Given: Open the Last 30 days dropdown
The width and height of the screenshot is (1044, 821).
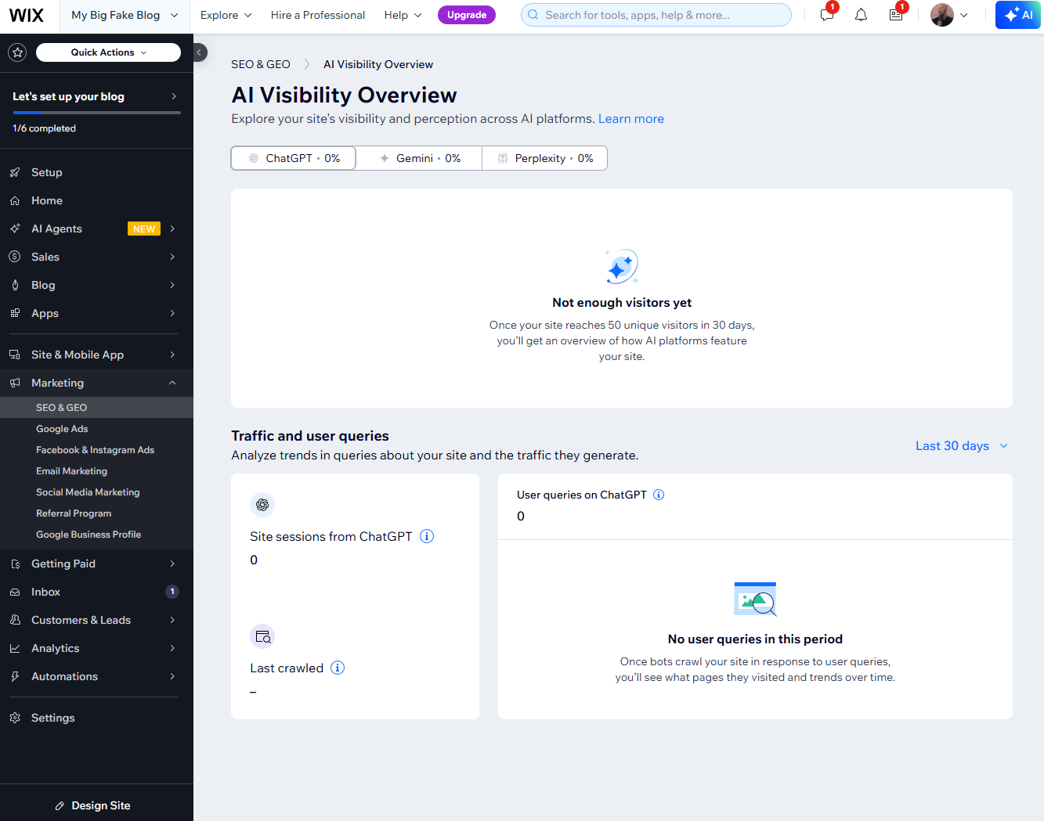Looking at the screenshot, I should [x=961, y=445].
